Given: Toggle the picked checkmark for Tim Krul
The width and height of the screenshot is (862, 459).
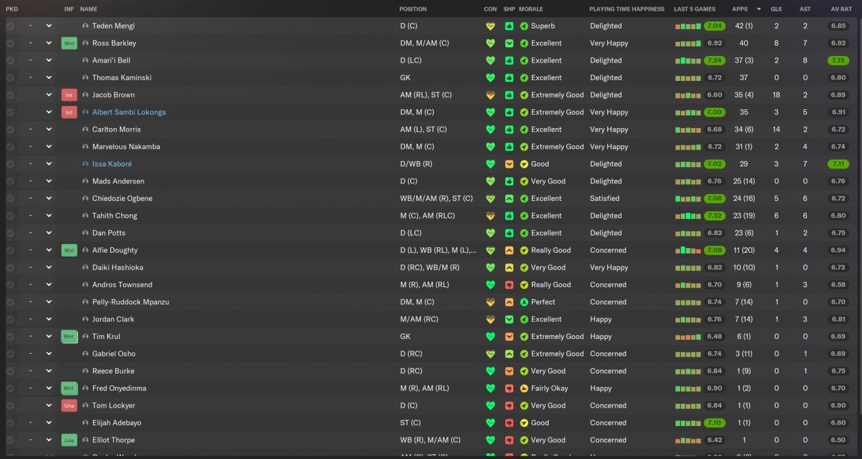Looking at the screenshot, I should 10,336.
